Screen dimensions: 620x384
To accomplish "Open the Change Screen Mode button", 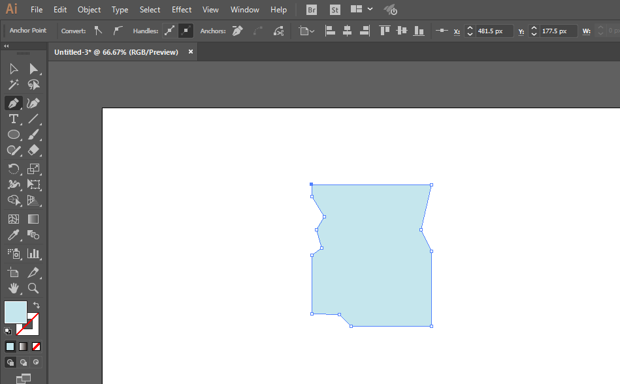I will 24,378.
